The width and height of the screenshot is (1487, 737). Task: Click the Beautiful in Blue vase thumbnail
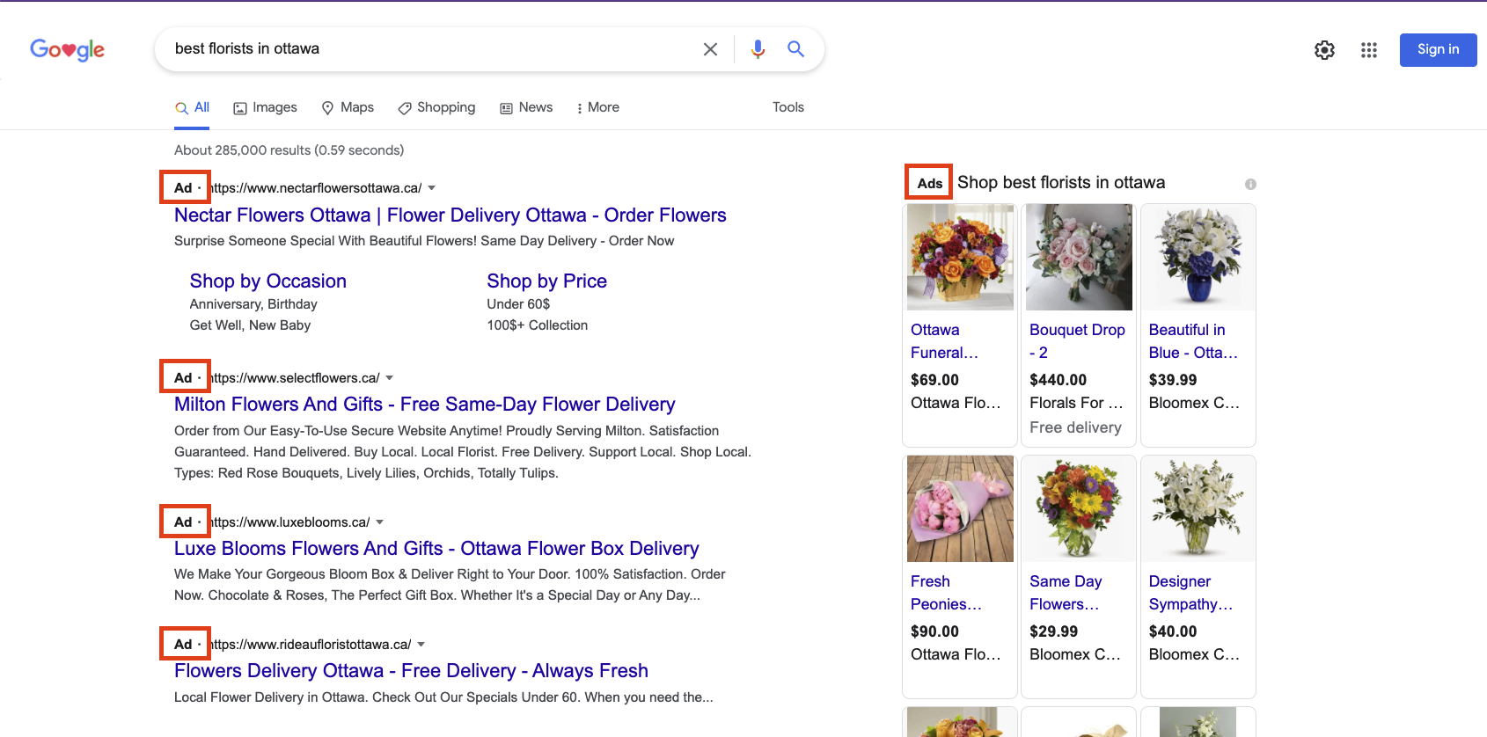click(x=1198, y=257)
